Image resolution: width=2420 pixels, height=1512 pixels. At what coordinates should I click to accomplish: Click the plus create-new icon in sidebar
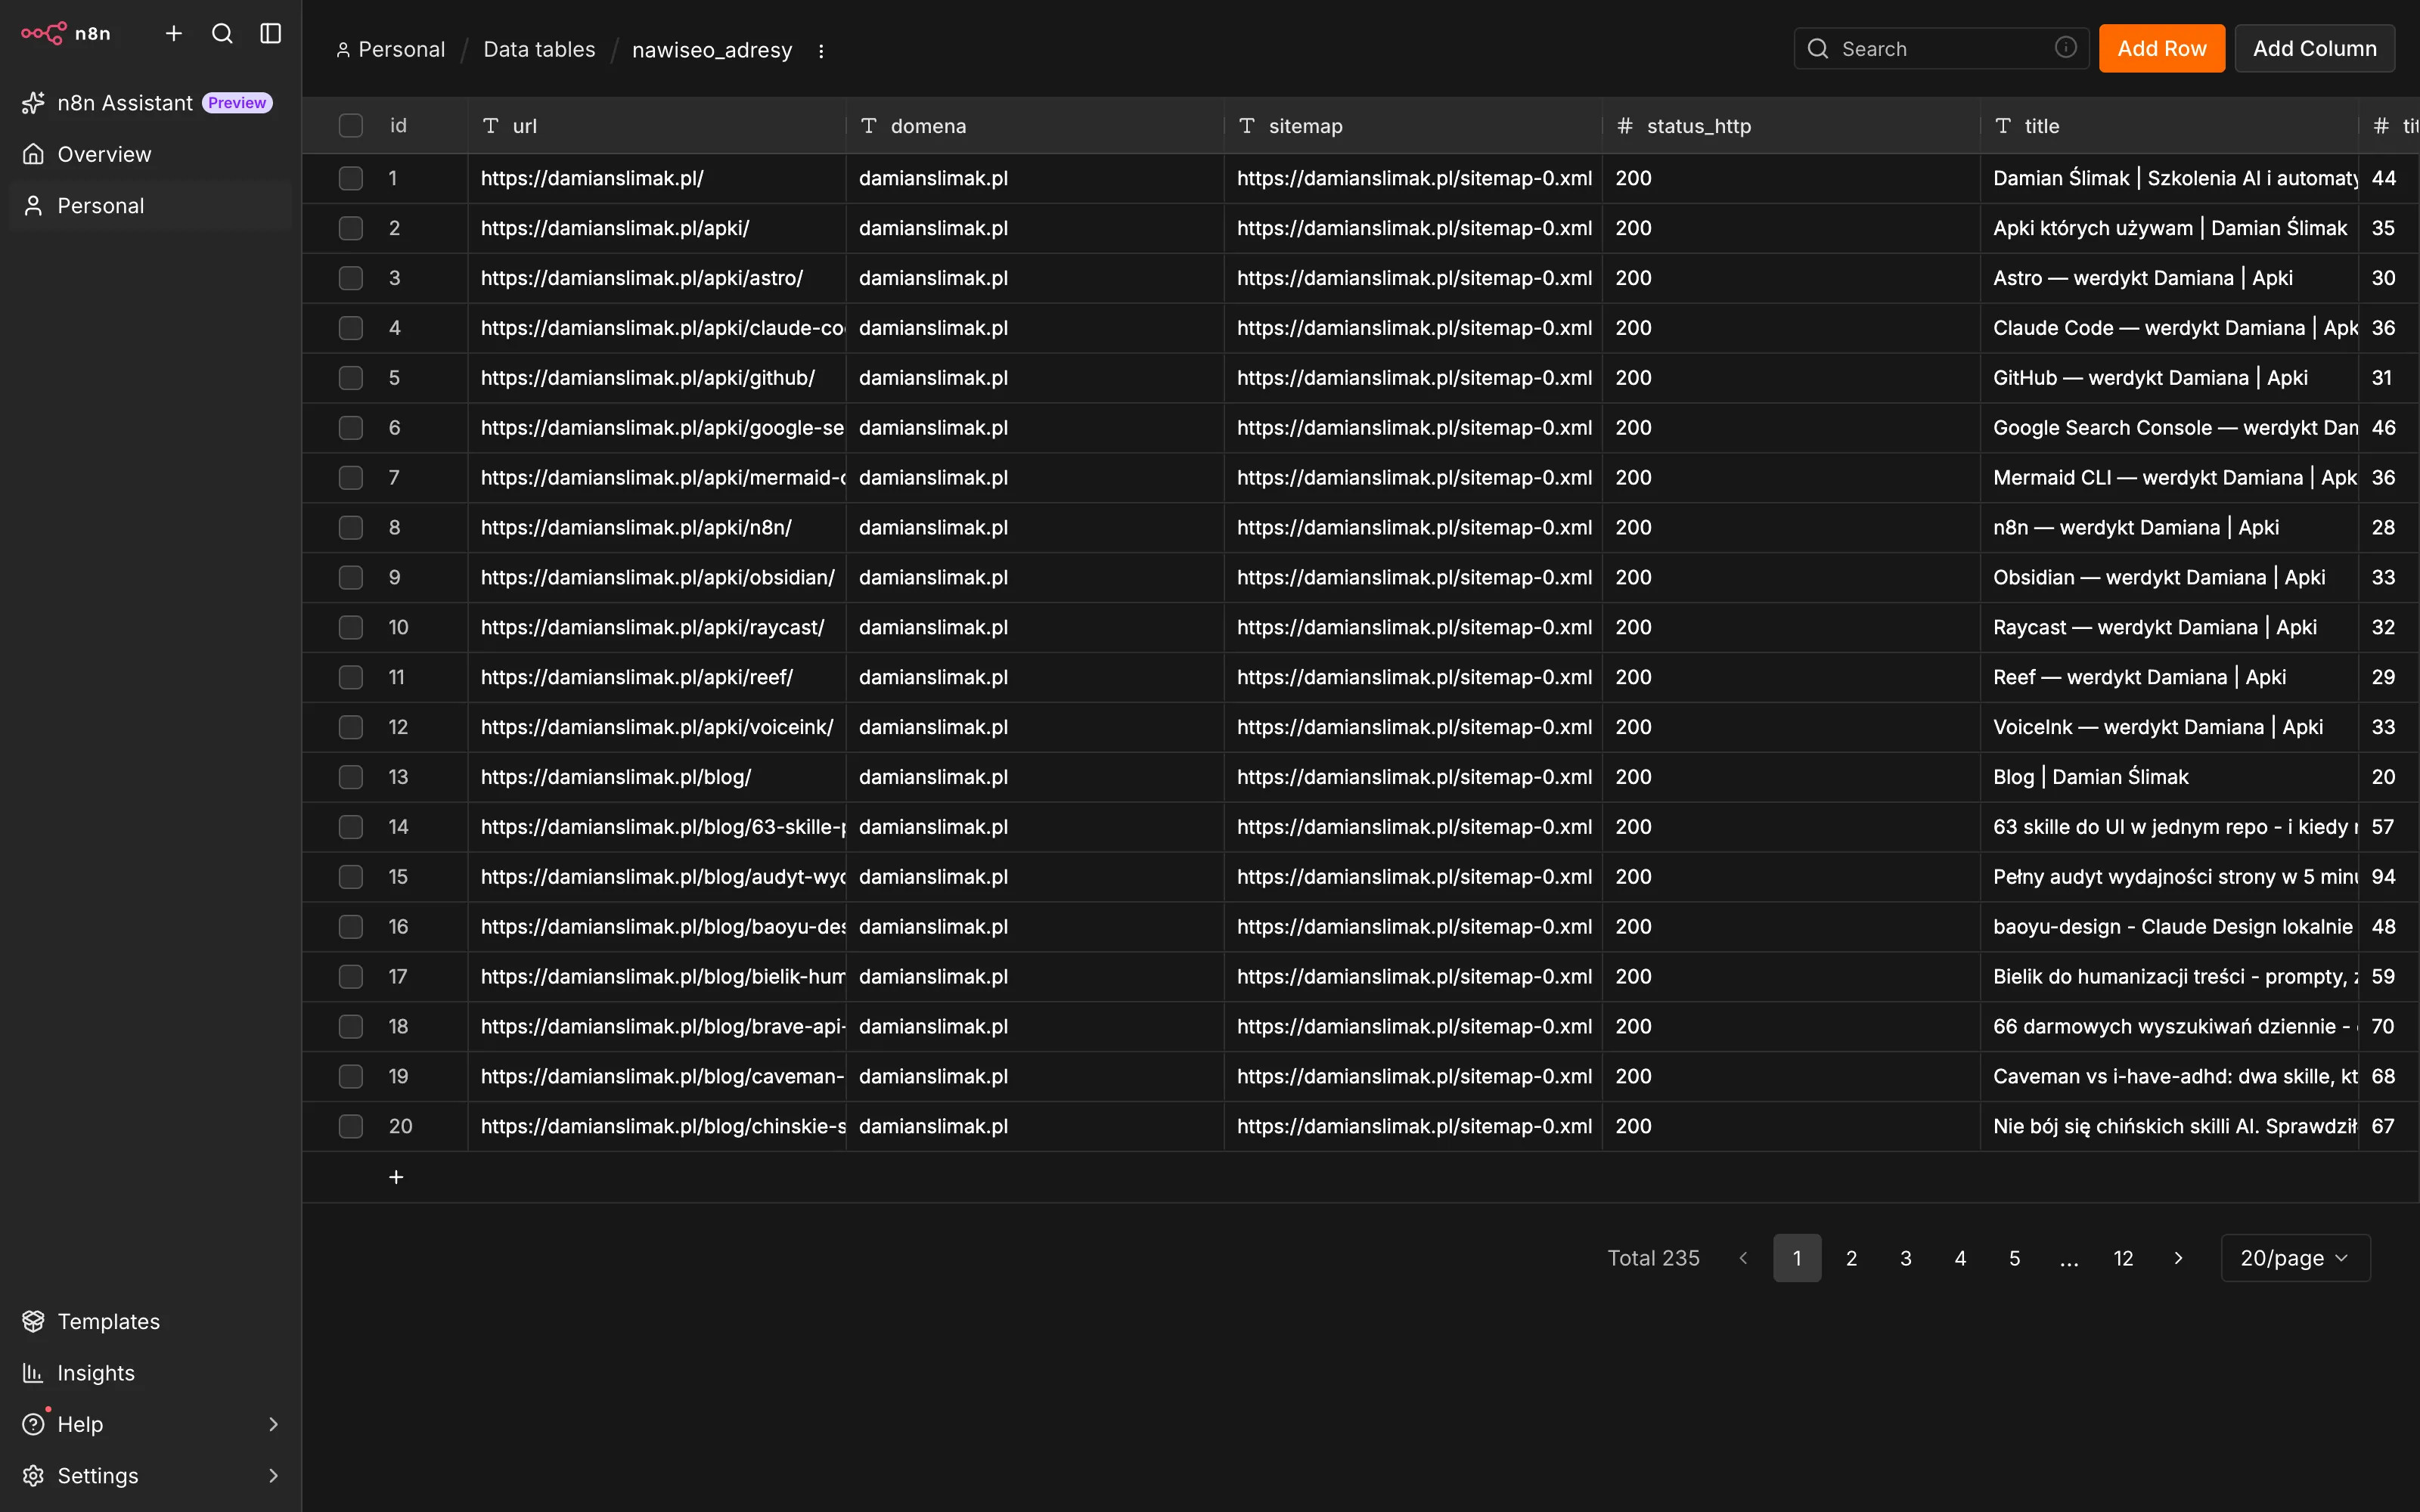pyautogui.click(x=173, y=33)
